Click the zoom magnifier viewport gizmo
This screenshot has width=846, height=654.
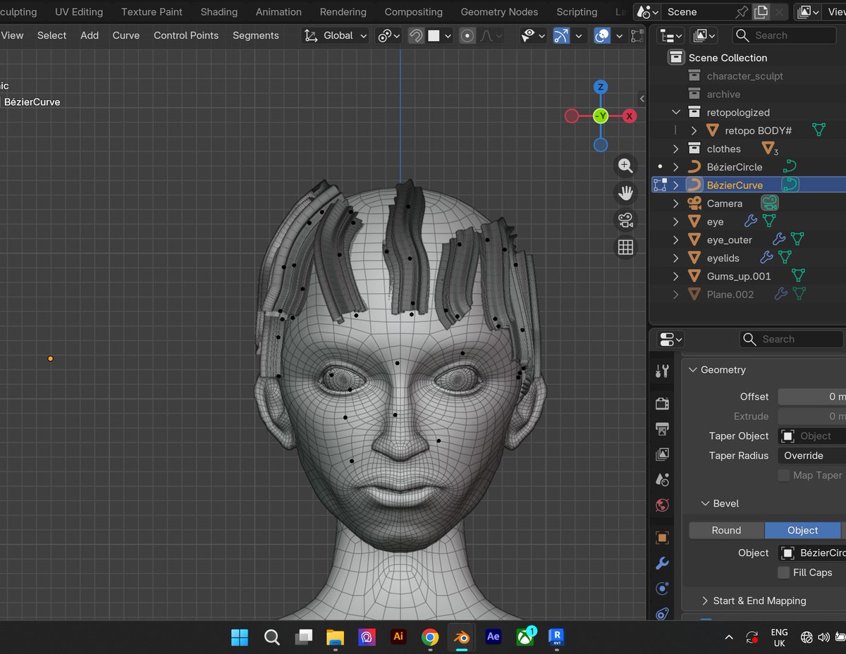click(x=625, y=166)
